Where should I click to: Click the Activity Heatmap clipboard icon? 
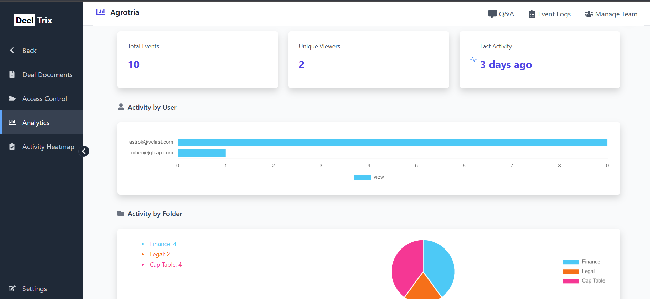(12, 146)
